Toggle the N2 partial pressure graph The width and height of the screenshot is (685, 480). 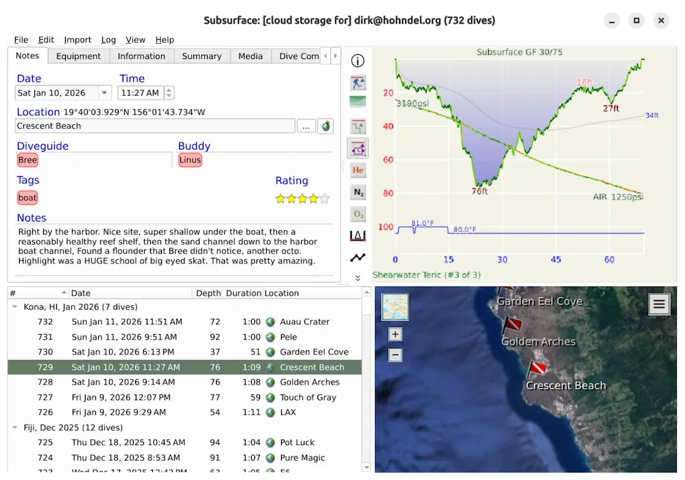coord(358,192)
